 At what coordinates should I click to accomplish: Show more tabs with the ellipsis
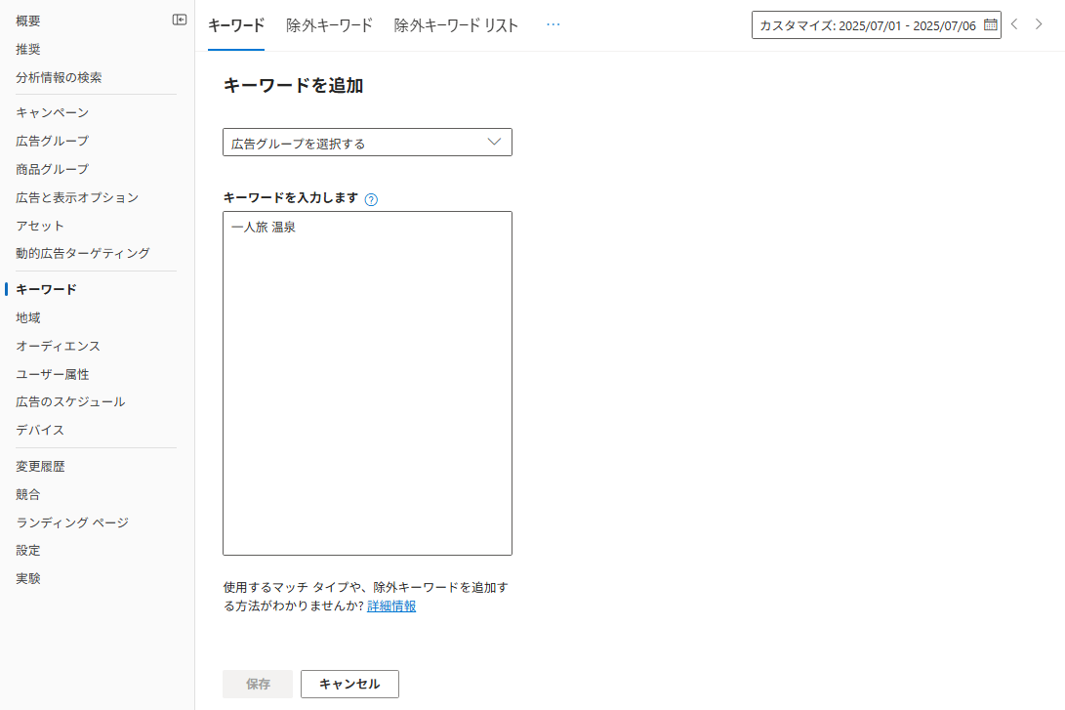pyautogui.click(x=553, y=24)
